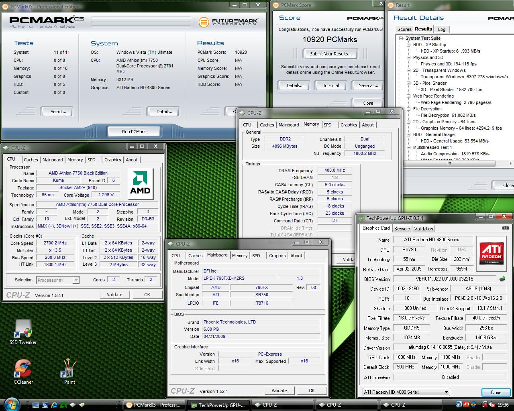The height and width of the screenshot is (411, 514).
Task: Click DRAM Frequency 400.0 MHz value
Action: 335,171
